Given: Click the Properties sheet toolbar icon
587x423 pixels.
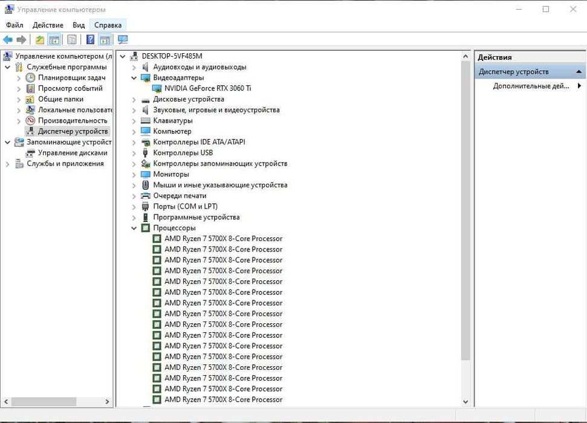Looking at the screenshot, I should click(x=71, y=39).
